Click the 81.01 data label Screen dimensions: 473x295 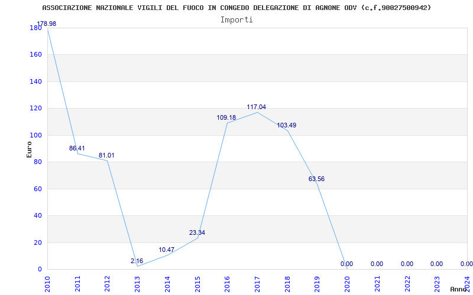pyautogui.click(x=106, y=155)
